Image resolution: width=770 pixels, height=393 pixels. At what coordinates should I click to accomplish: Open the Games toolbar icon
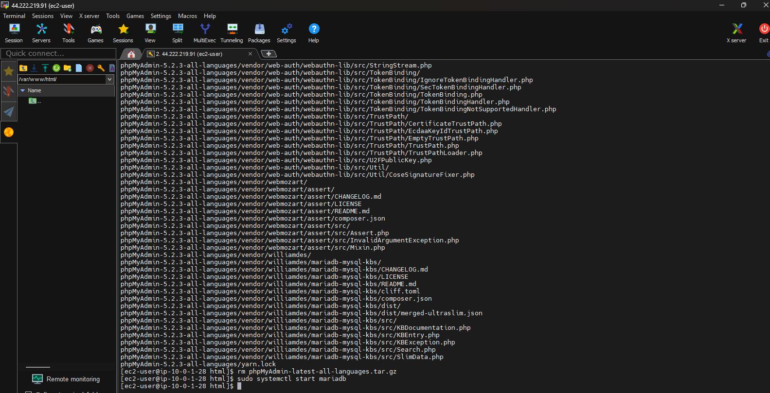[x=95, y=33]
